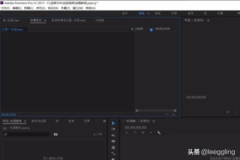Open the 源: 绘图.mp4 tab

click(11, 20)
